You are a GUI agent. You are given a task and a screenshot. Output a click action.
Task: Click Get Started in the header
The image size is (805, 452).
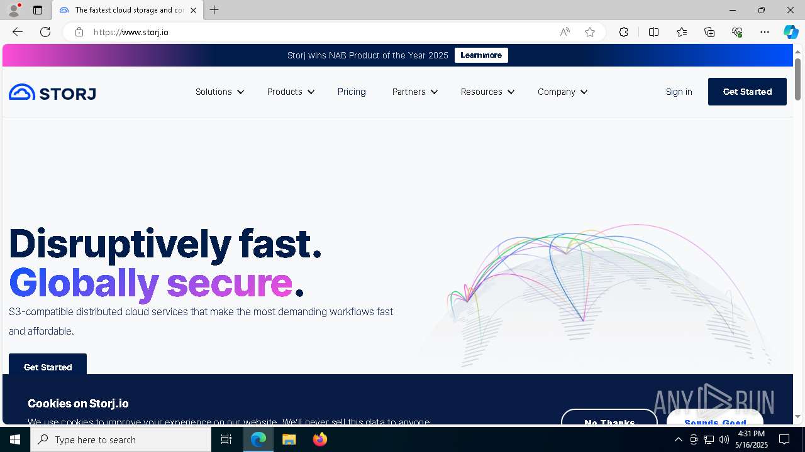coord(747,92)
